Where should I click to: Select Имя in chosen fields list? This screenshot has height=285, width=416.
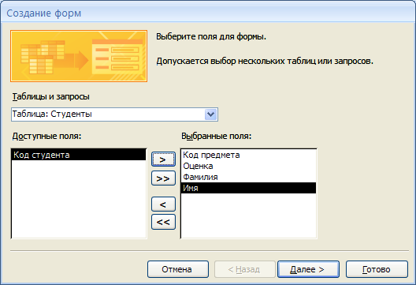pyautogui.click(x=248, y=188)
